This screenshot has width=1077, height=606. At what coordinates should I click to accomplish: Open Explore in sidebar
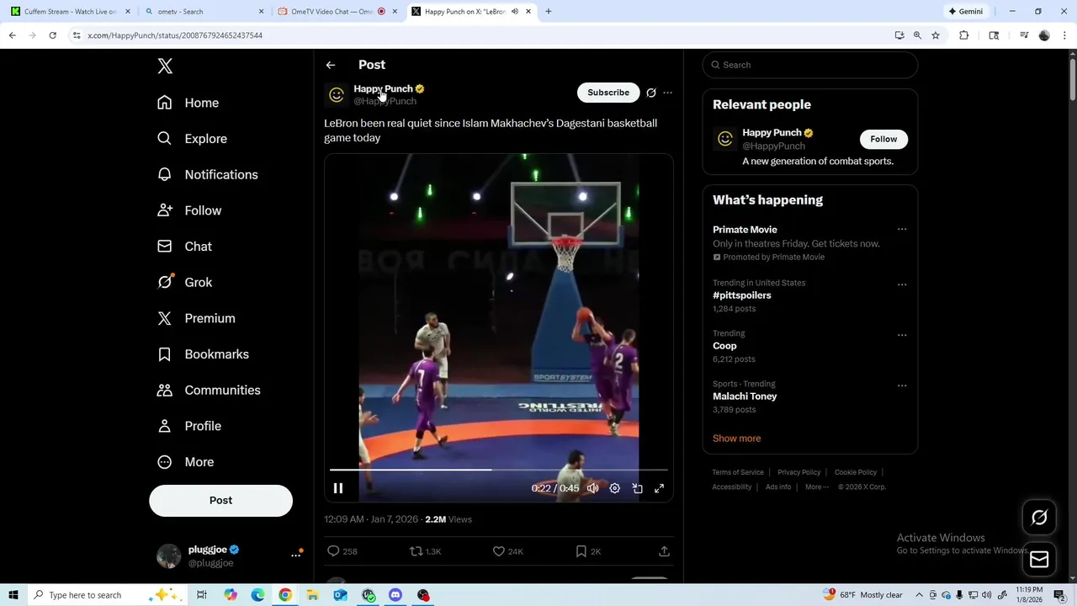click(193, 139)
